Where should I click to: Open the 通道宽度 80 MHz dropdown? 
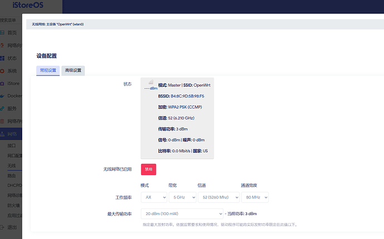point(254,197)
